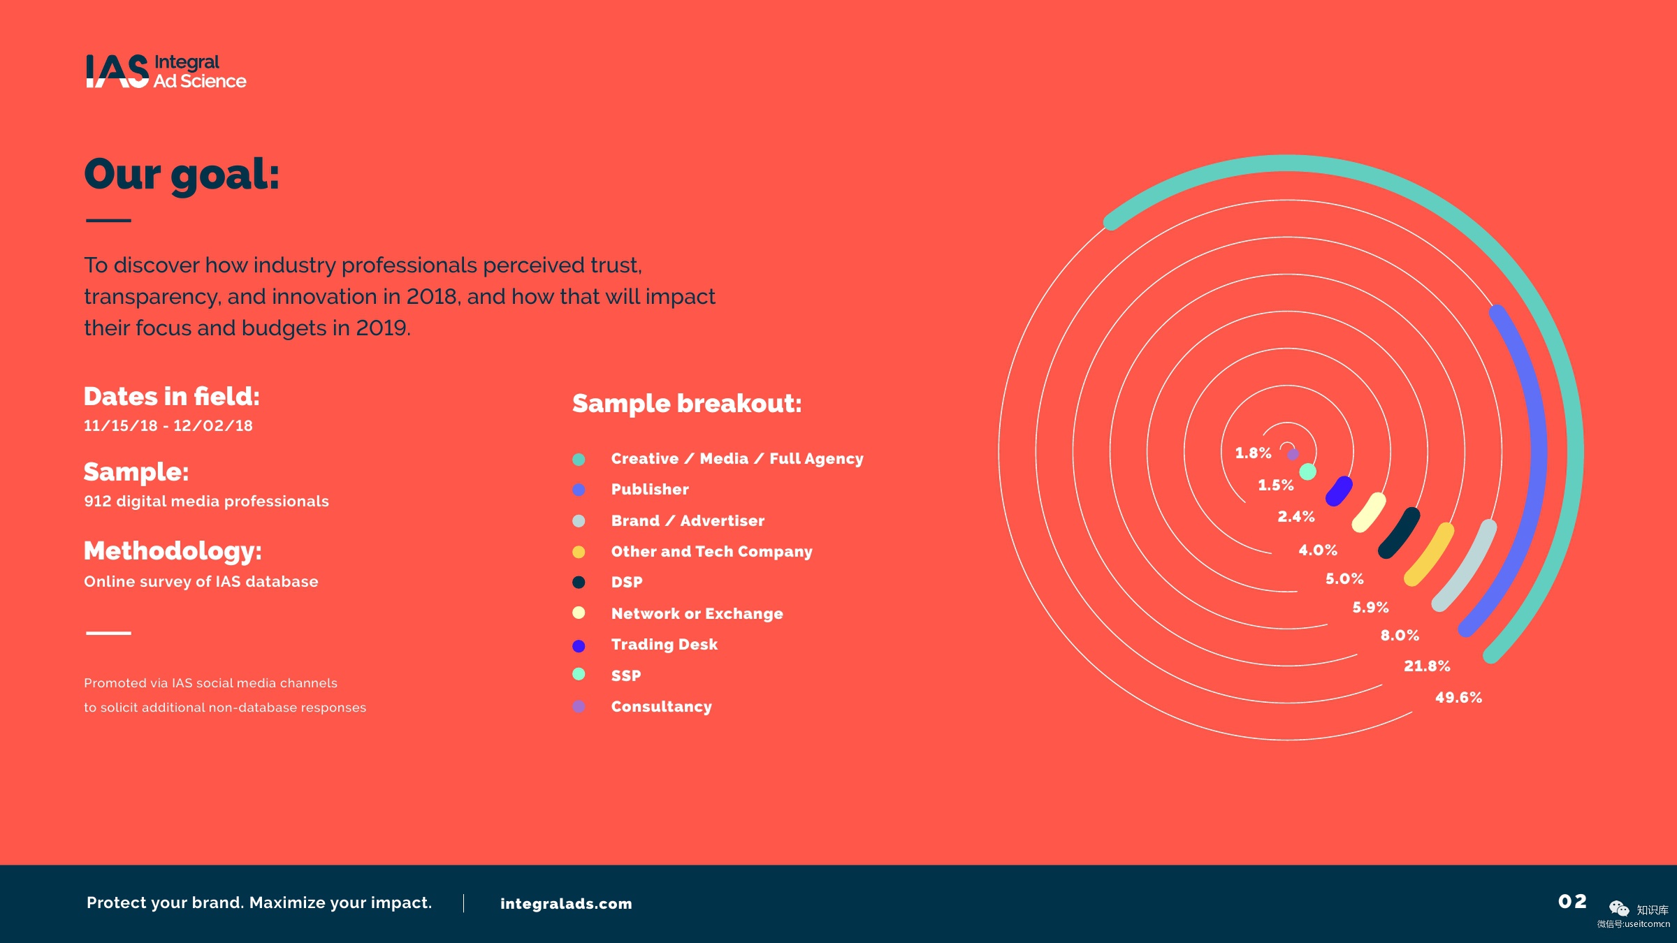Open the integralads.com link in footer
The image size is (1677, 943).
pos(566,904)
